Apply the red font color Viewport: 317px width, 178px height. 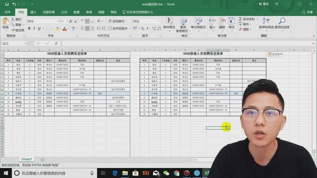[x=65, y=29]
